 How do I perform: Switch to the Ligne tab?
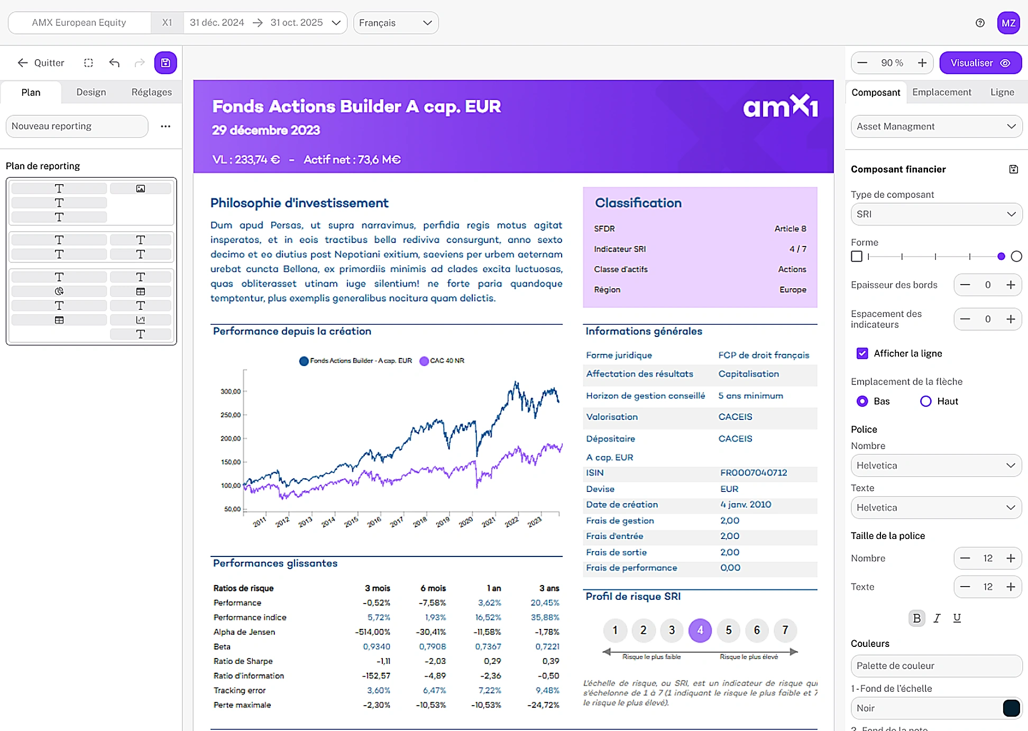click(1002, 93)
